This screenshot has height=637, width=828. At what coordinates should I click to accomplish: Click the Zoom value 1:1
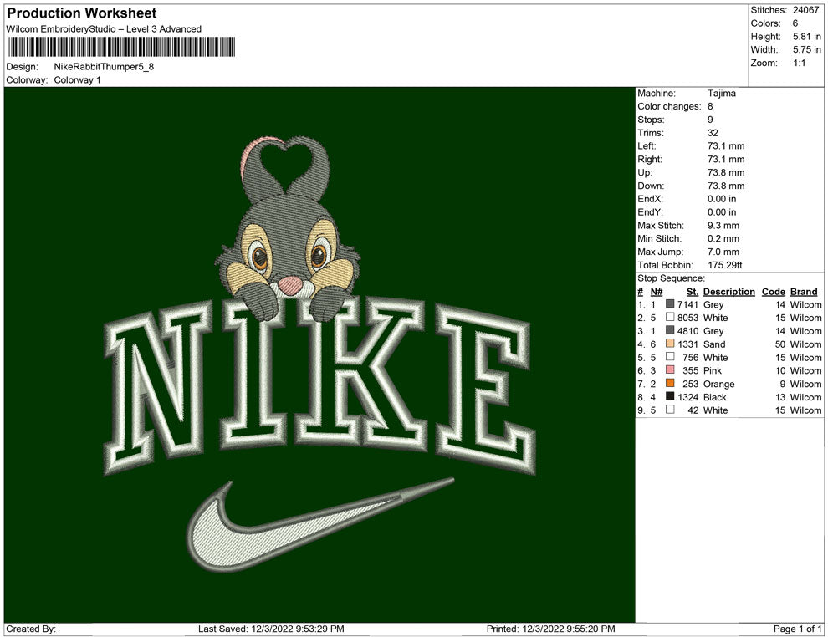[799, 63]
